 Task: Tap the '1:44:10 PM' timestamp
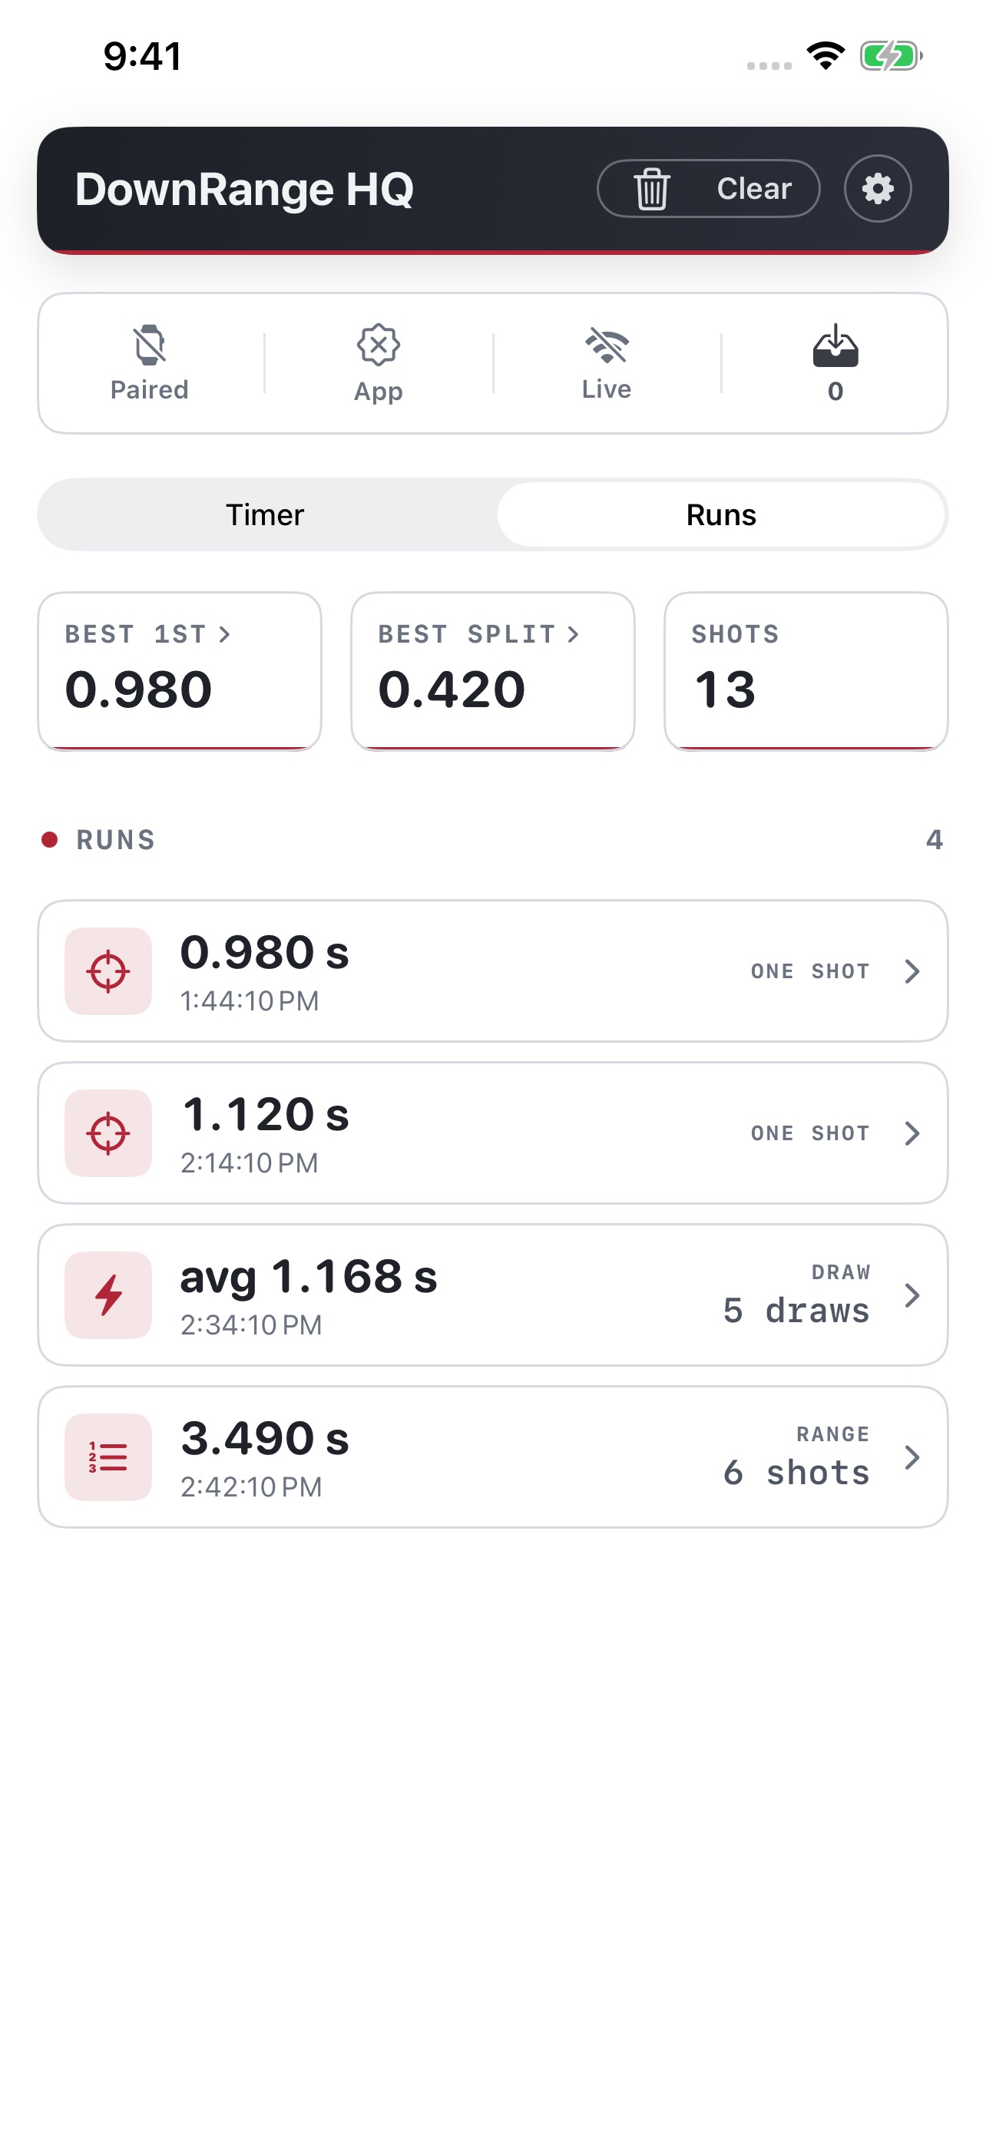tap(250, 1001)
